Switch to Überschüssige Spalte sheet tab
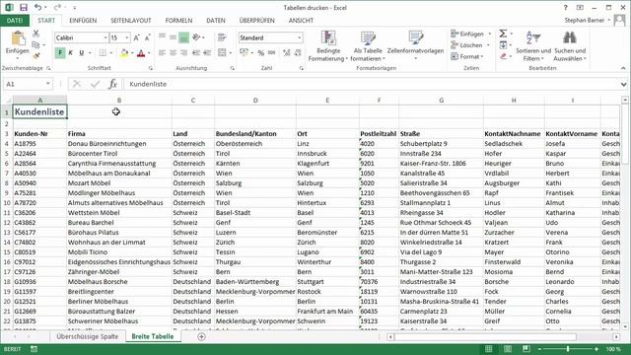 pos(88,336)
